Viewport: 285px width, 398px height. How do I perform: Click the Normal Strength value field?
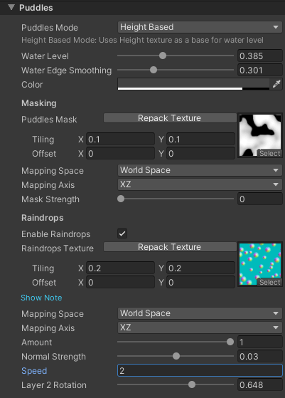click(260, 356)
